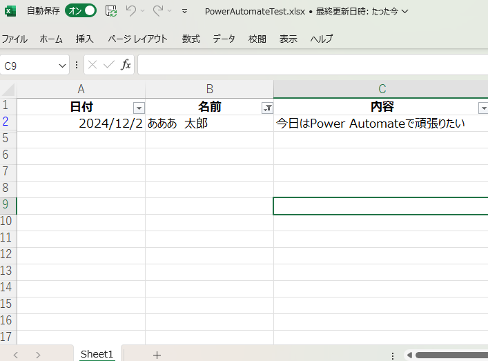Select cell containing あああ 太郎

[x=209, y=124]
